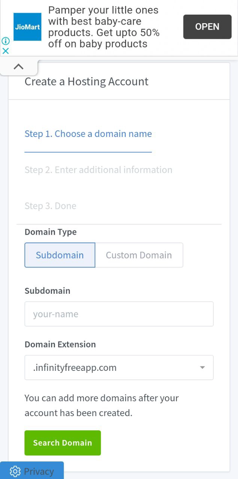Select the Custom Domain option

(x=139, y=255)
